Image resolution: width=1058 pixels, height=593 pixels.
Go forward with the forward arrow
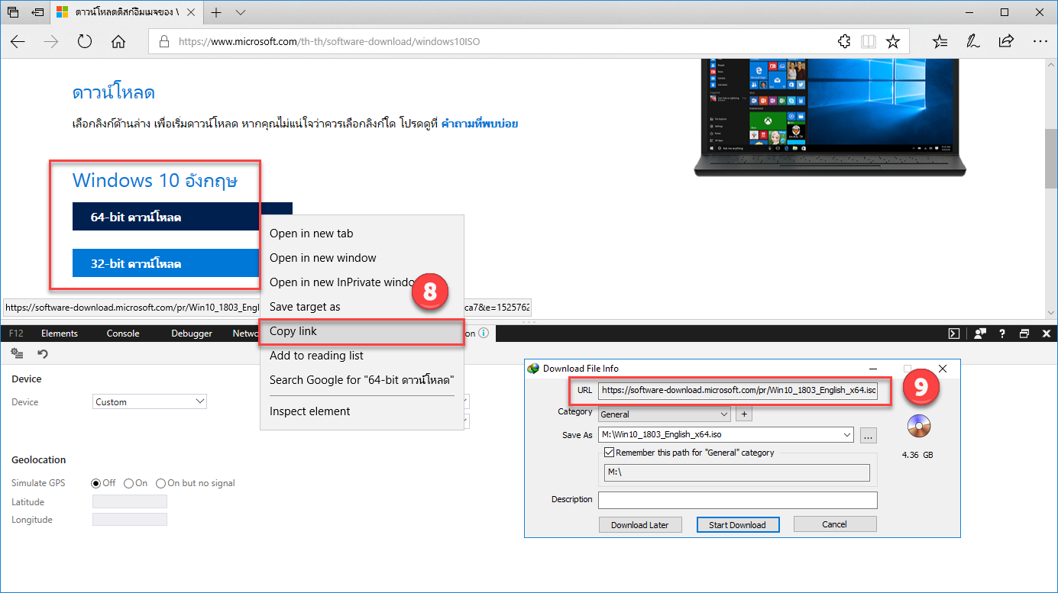pyautogui.click(x=51, y=42)
